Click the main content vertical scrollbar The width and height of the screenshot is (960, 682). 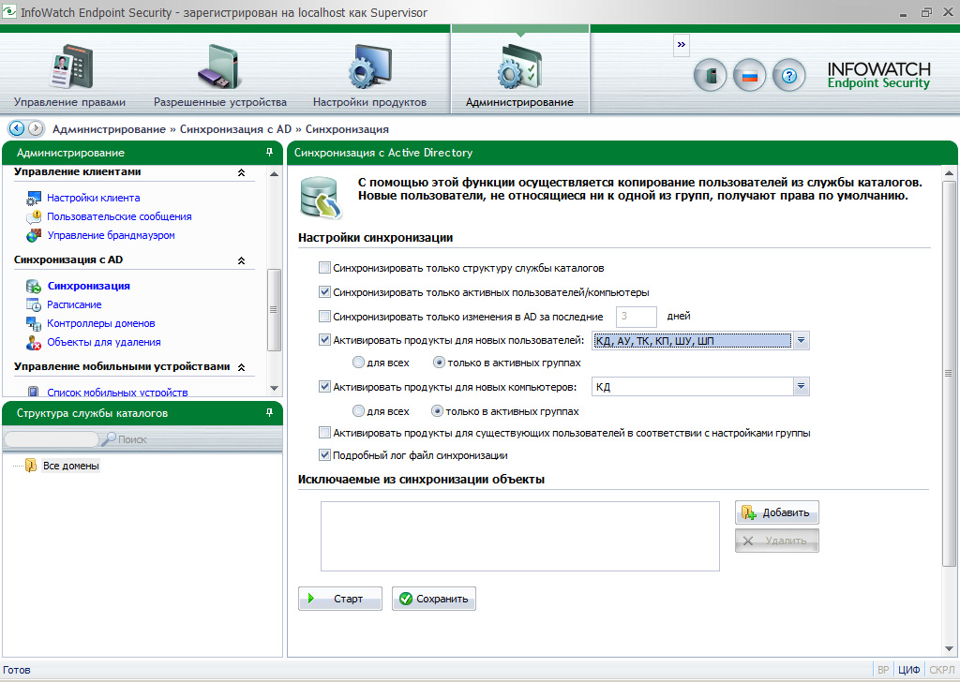click(x=950, y=373)
